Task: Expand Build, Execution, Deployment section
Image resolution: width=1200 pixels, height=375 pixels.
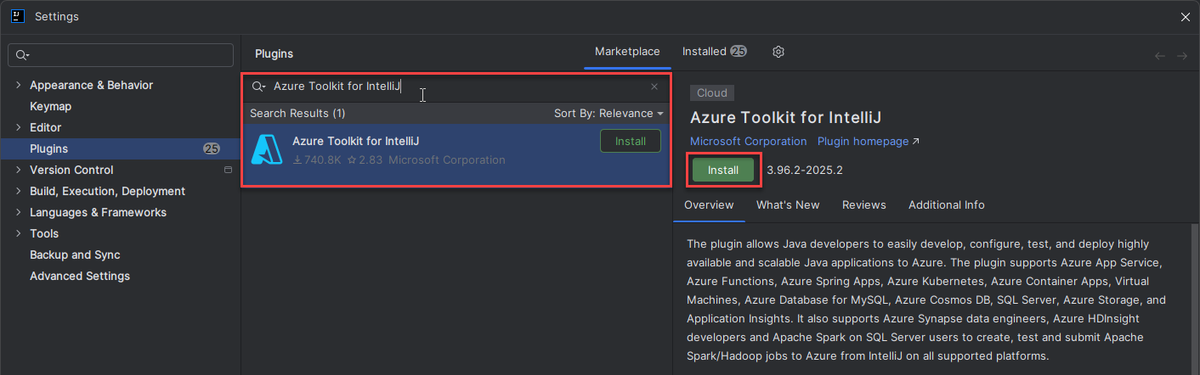Action: [x=19, y=191]
